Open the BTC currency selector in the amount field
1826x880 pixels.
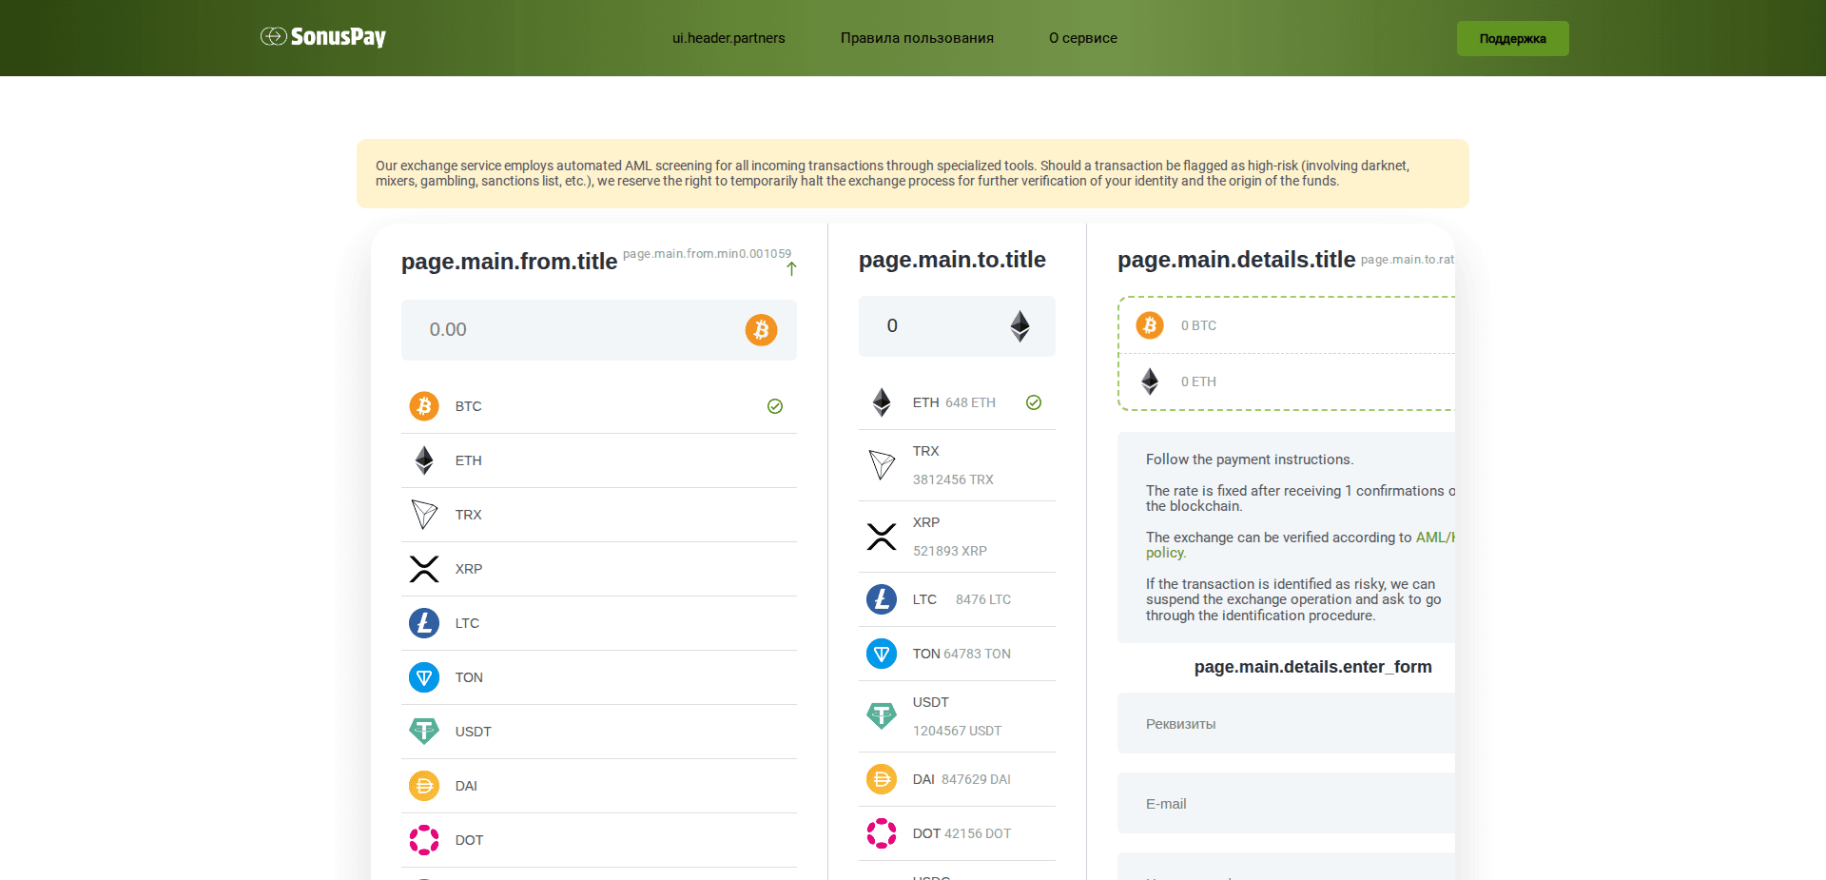click(x=760, y=329)
